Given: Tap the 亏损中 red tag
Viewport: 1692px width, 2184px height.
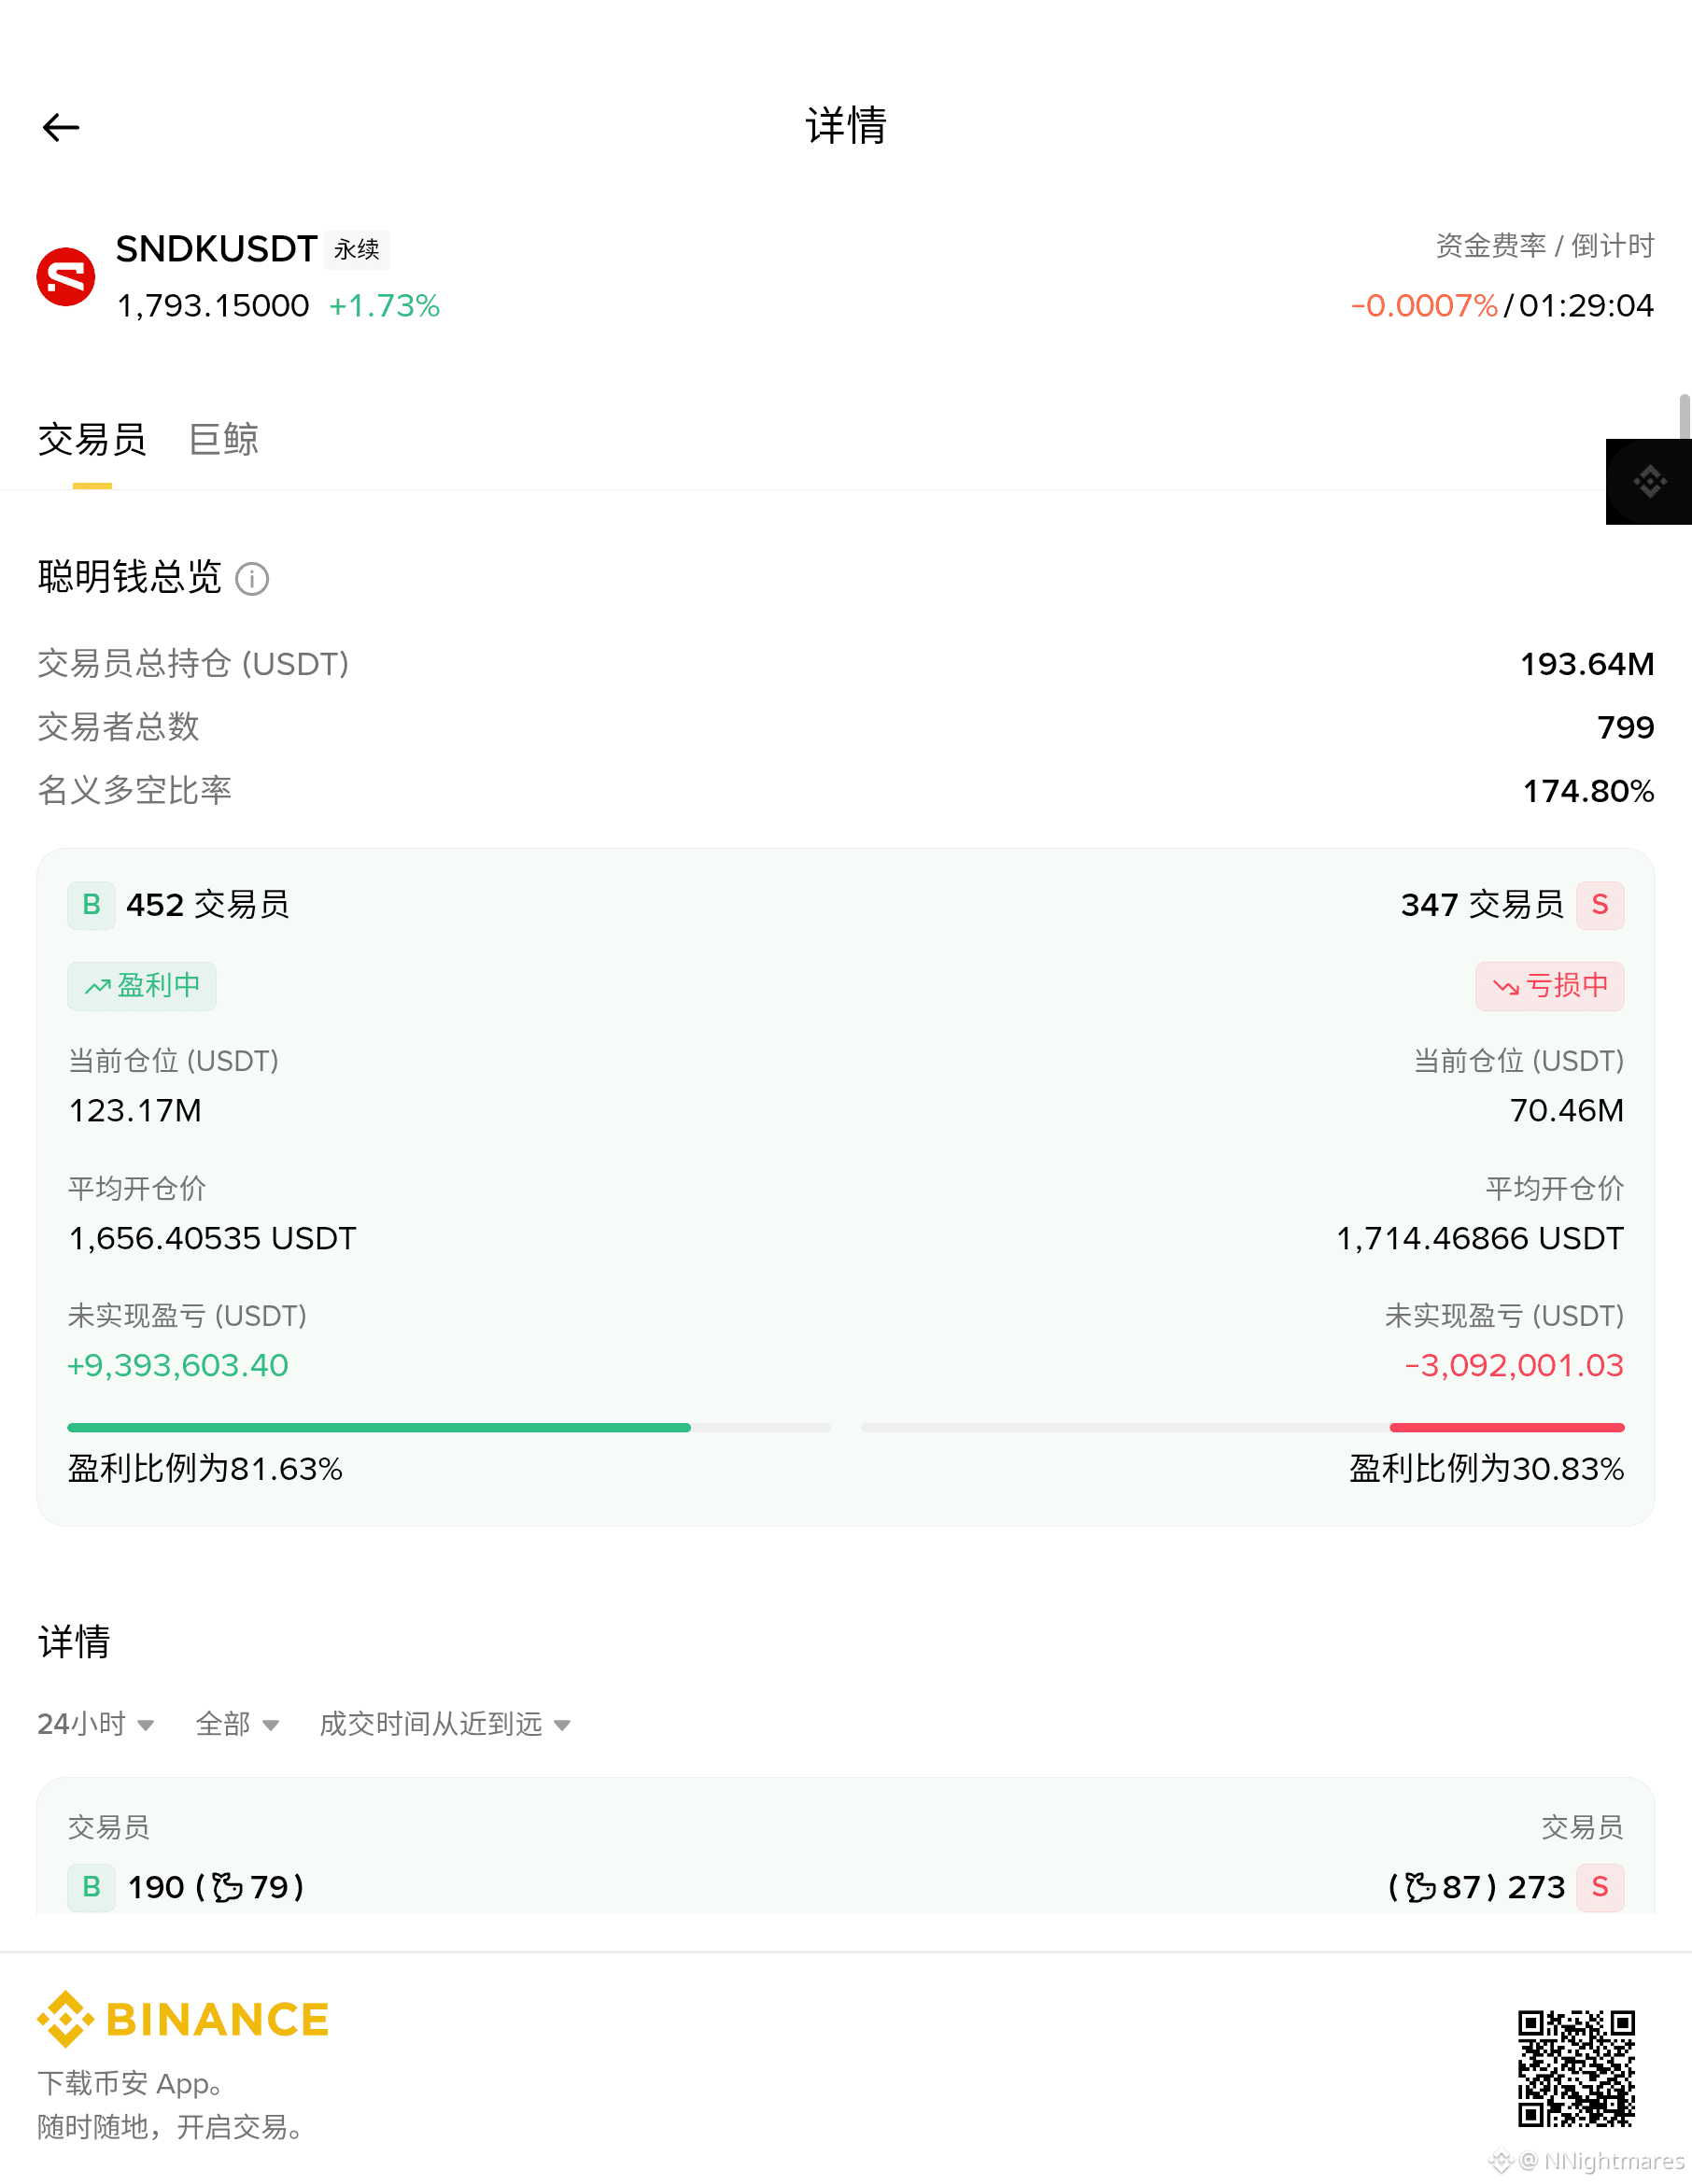Looking at the screenshot, I should click(1550, 986).
